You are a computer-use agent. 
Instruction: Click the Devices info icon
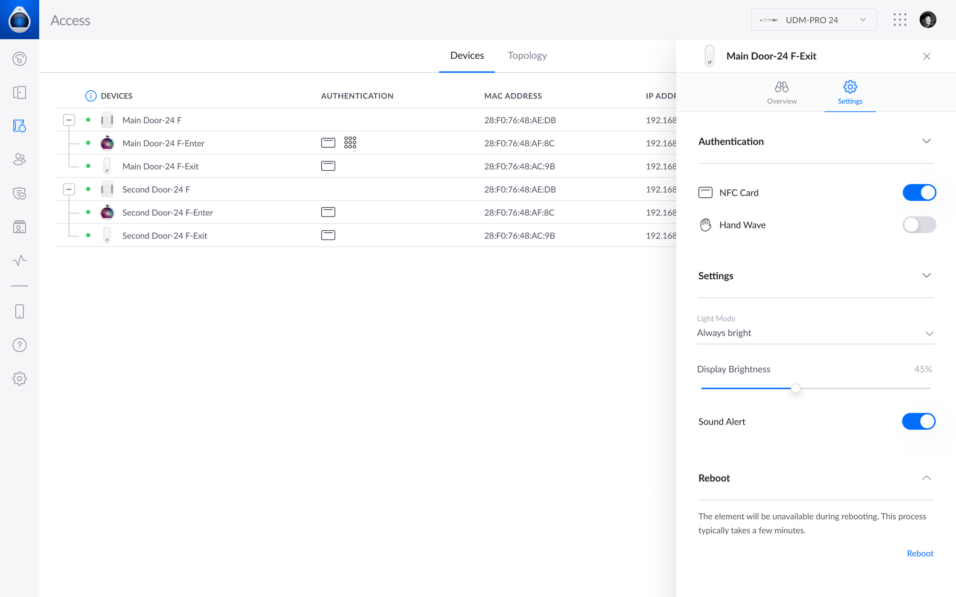pyautogui.click(x=90, y=96)
